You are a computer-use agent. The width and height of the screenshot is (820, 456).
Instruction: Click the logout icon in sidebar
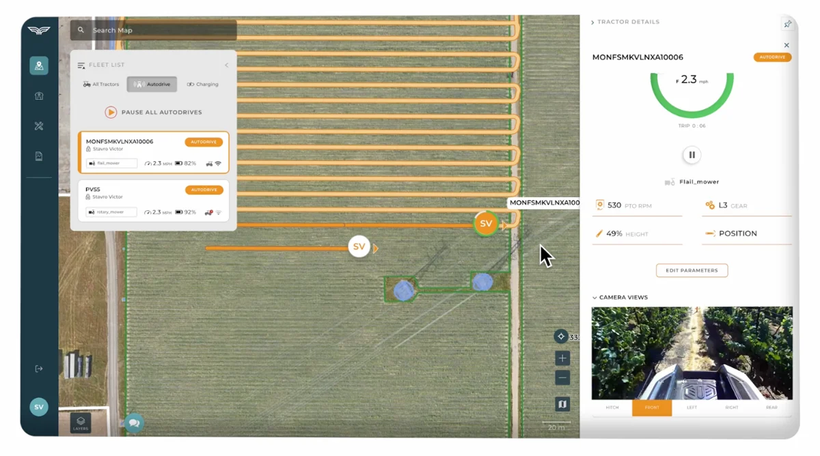pyautogui.click(x=39, y=369)
